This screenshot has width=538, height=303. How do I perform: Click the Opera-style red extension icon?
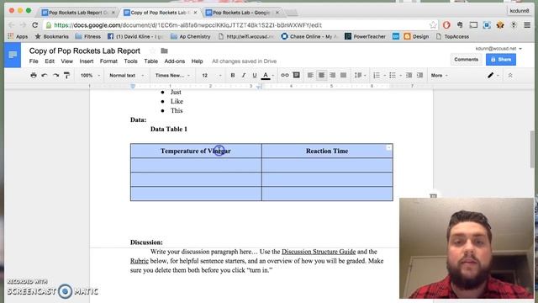(446, 25)
